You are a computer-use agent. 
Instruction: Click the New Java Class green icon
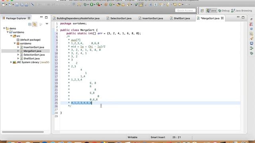pos(111,4)
